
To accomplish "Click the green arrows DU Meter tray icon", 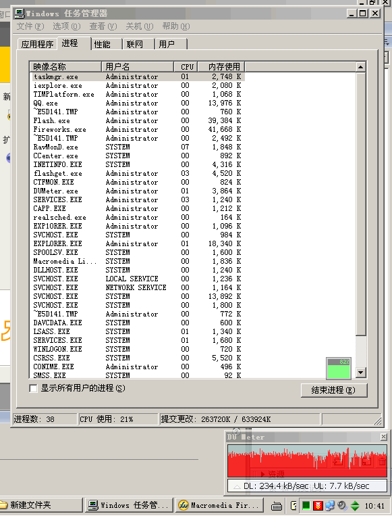I will point(355,505).
